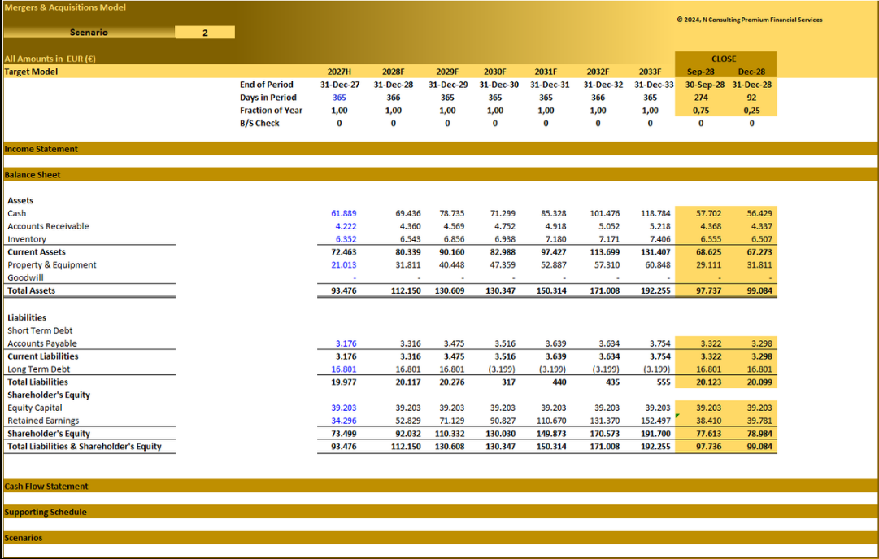Select the Dec-28 close column header
Screen dimensions: 879x559
751,72
